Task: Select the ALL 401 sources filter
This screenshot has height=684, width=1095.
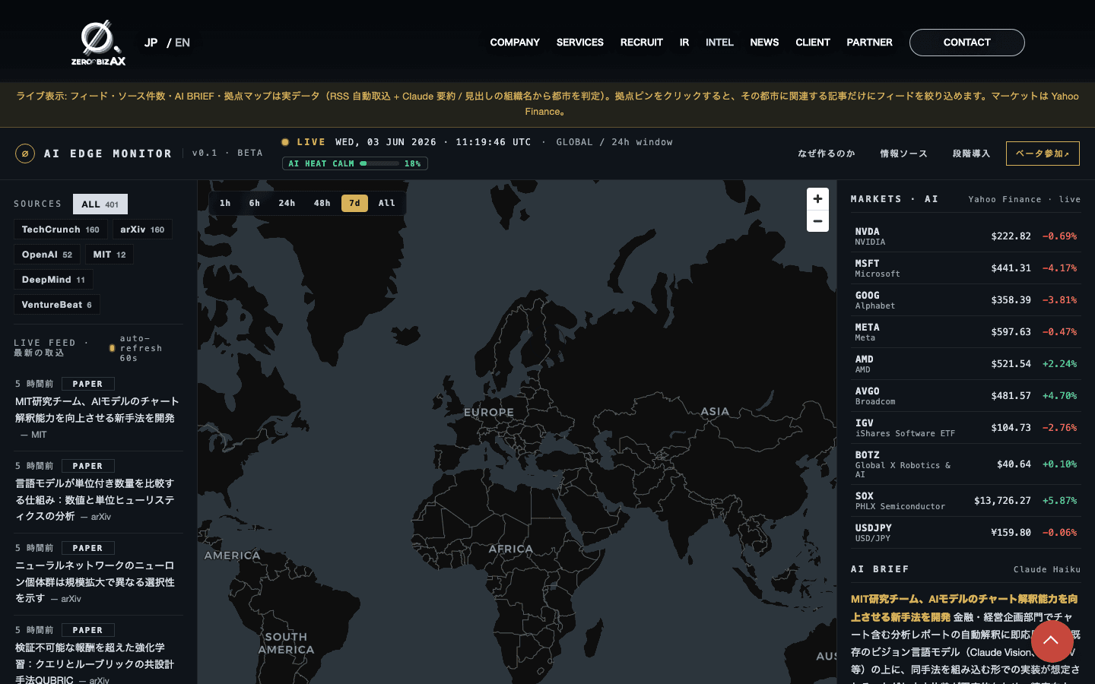Action: [x=100, y=204]
